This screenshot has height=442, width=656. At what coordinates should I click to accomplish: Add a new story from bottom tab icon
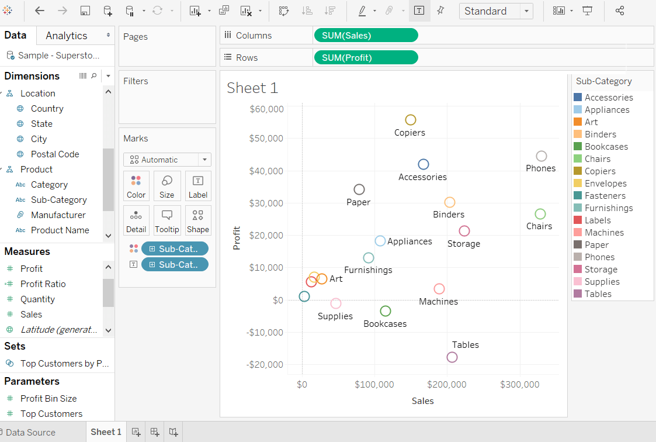coord(173,432)
